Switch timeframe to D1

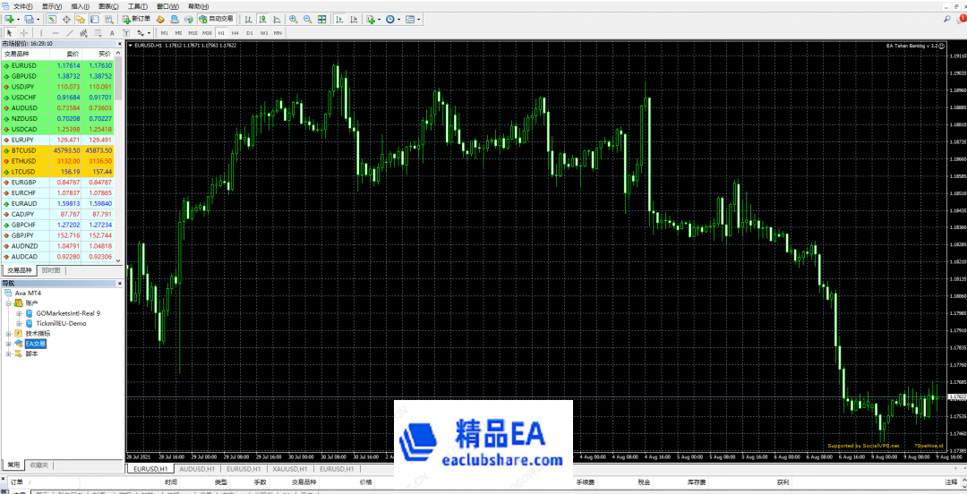[250, 33]
